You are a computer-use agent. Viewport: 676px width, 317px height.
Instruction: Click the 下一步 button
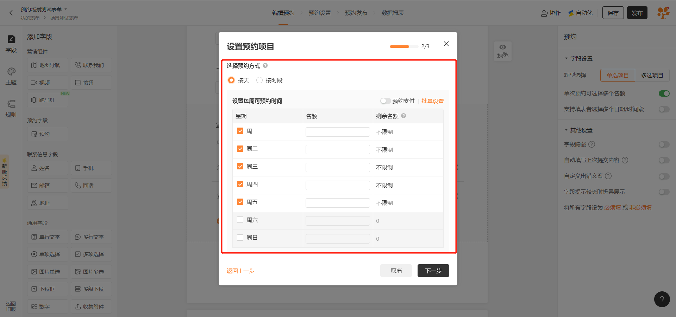point(433,271)
